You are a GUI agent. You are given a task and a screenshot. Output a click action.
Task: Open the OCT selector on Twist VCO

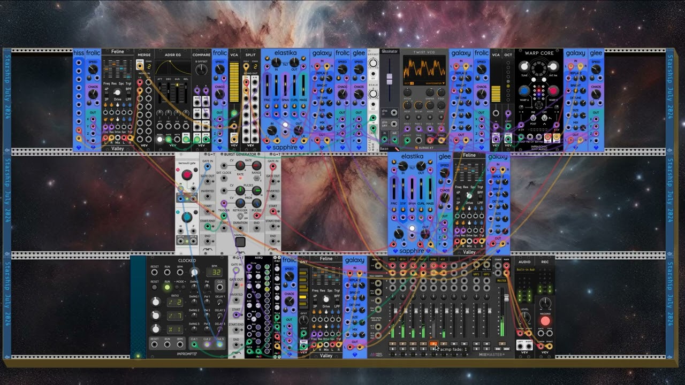pos(409,83)
